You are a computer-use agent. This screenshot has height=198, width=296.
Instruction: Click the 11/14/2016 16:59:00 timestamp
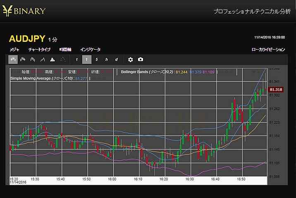270,37
